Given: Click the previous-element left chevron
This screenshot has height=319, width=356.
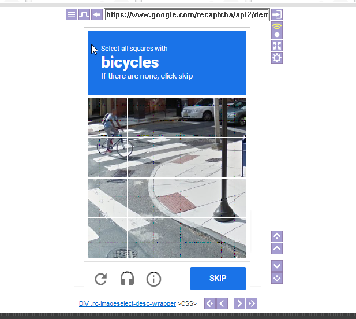Looking at the screenshot, I should (x=222, y=303).
